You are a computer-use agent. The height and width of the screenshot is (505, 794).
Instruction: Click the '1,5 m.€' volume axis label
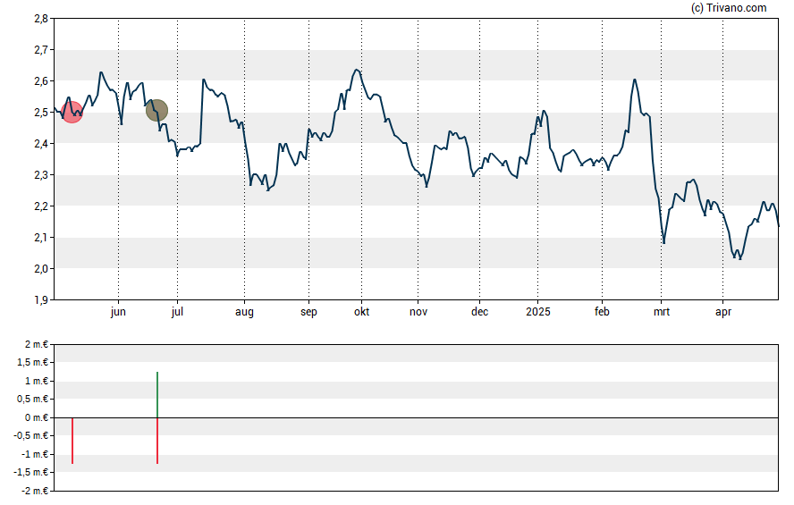(32, 362)
